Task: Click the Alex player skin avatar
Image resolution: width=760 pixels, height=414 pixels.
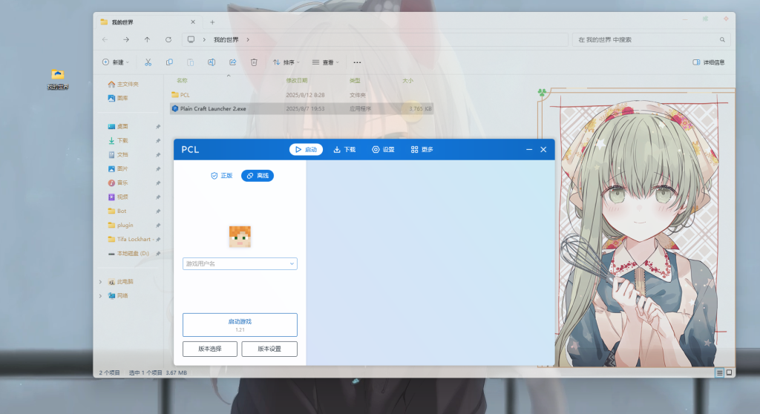Action: point(240,237)
